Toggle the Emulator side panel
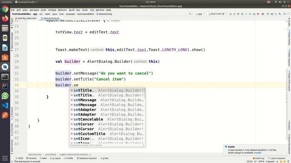The image size is (291, 163). click(289, 125)
